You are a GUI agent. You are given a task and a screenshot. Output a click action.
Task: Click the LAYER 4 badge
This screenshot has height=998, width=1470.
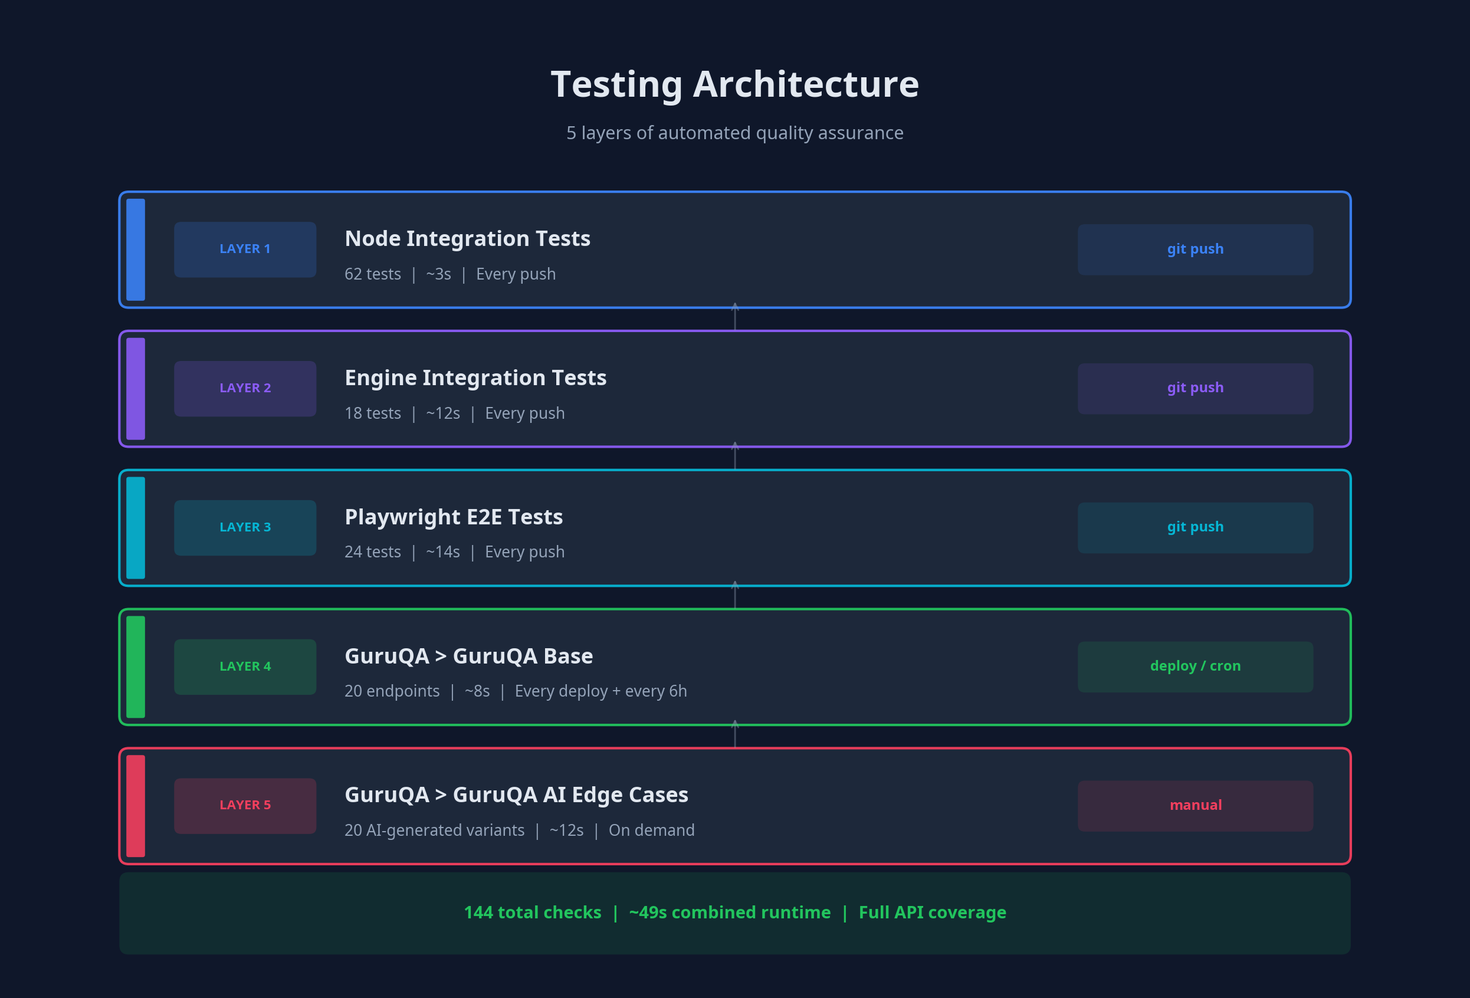coord(245,667)
